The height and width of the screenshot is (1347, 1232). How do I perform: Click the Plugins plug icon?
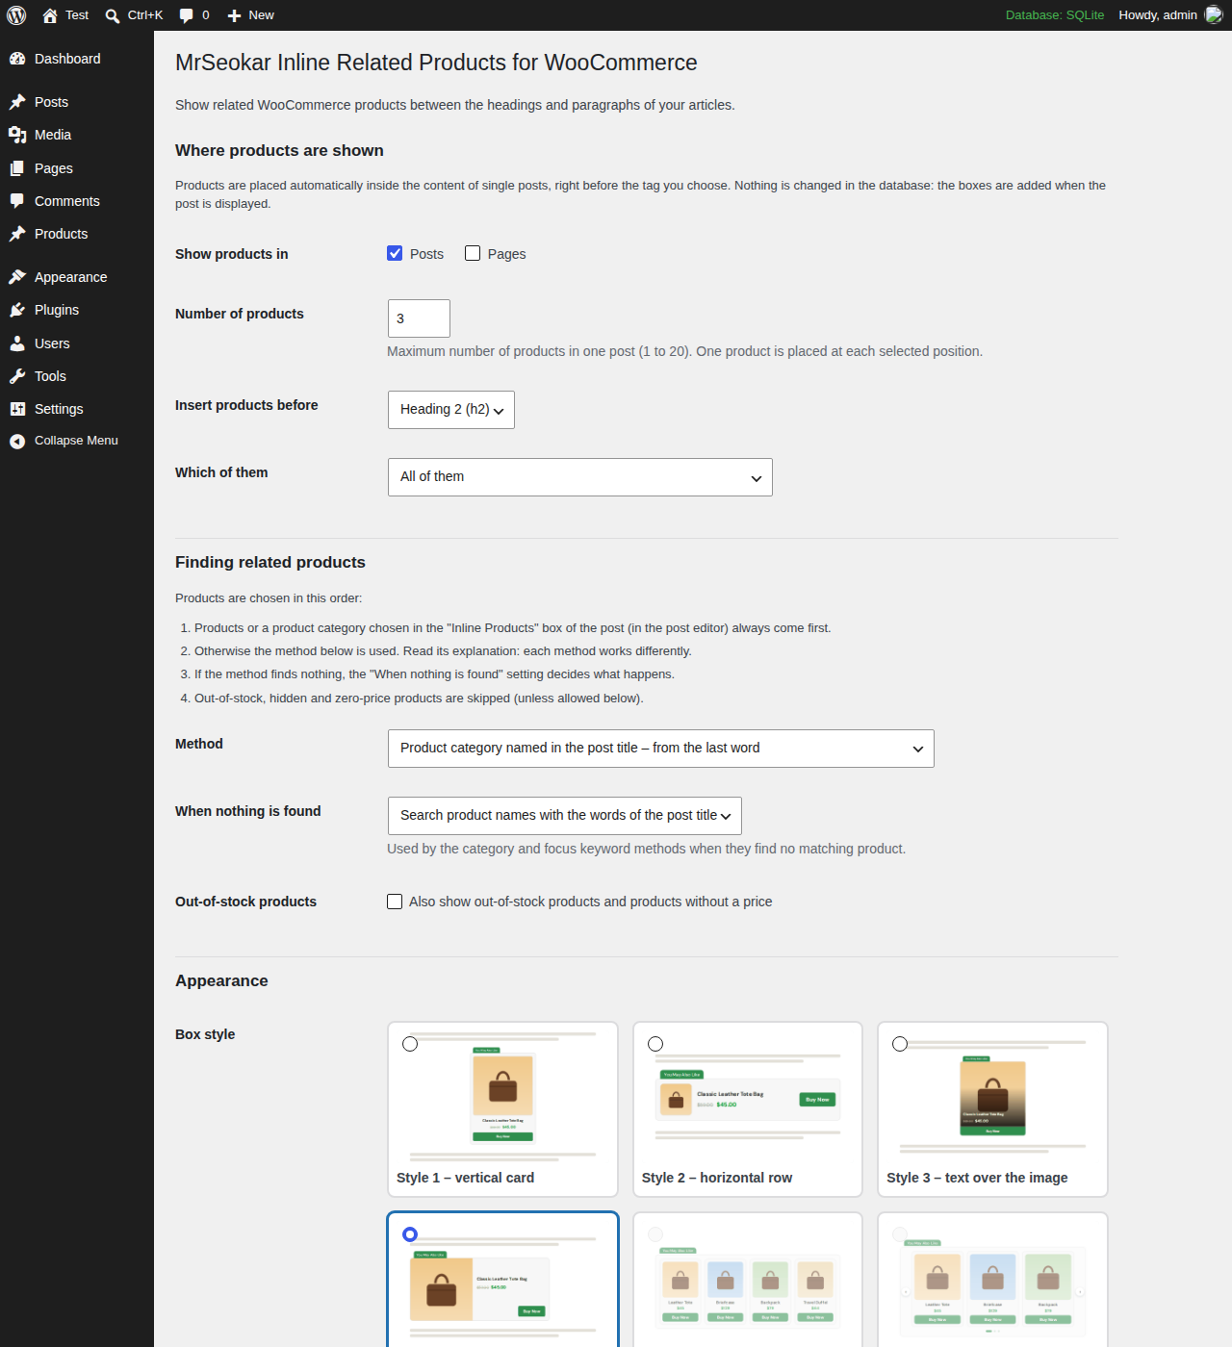tap(17, 310)
